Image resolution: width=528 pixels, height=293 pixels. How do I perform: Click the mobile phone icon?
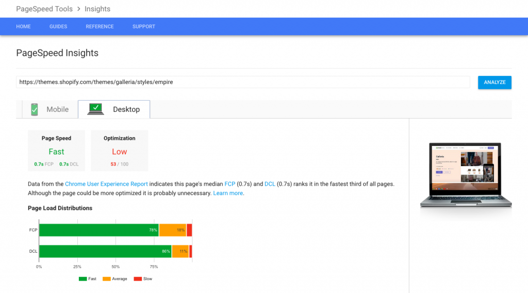pyautogui.click(x=35, y=109)
